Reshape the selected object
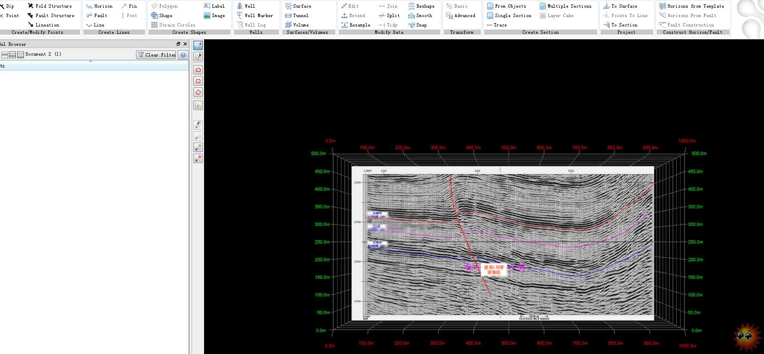The height and width of the screenshot is (354, 764). point(421,6)
